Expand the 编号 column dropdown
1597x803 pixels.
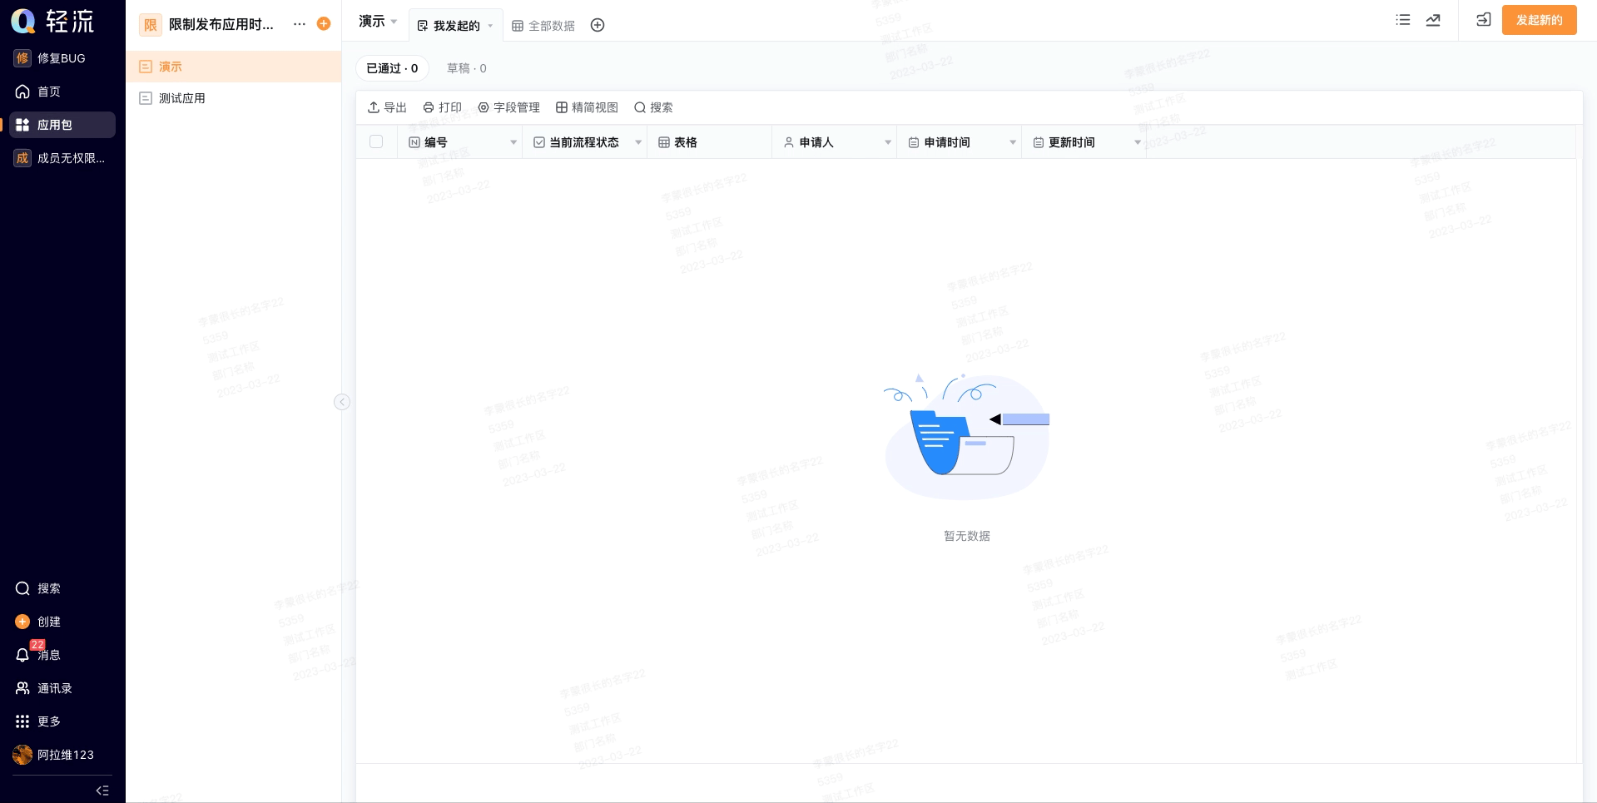pos(513,142)
